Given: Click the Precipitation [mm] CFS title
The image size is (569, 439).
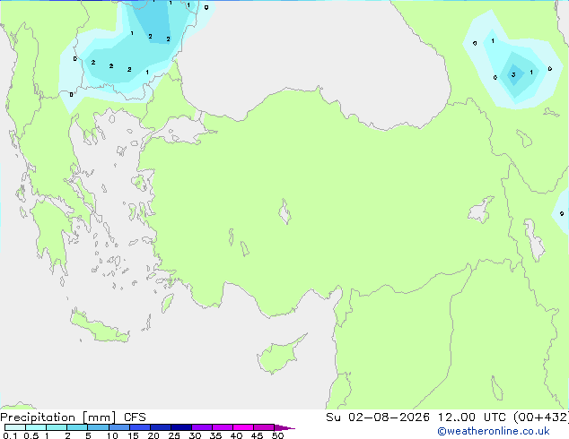Looking at the screenshot, I should tap(73, 417).
